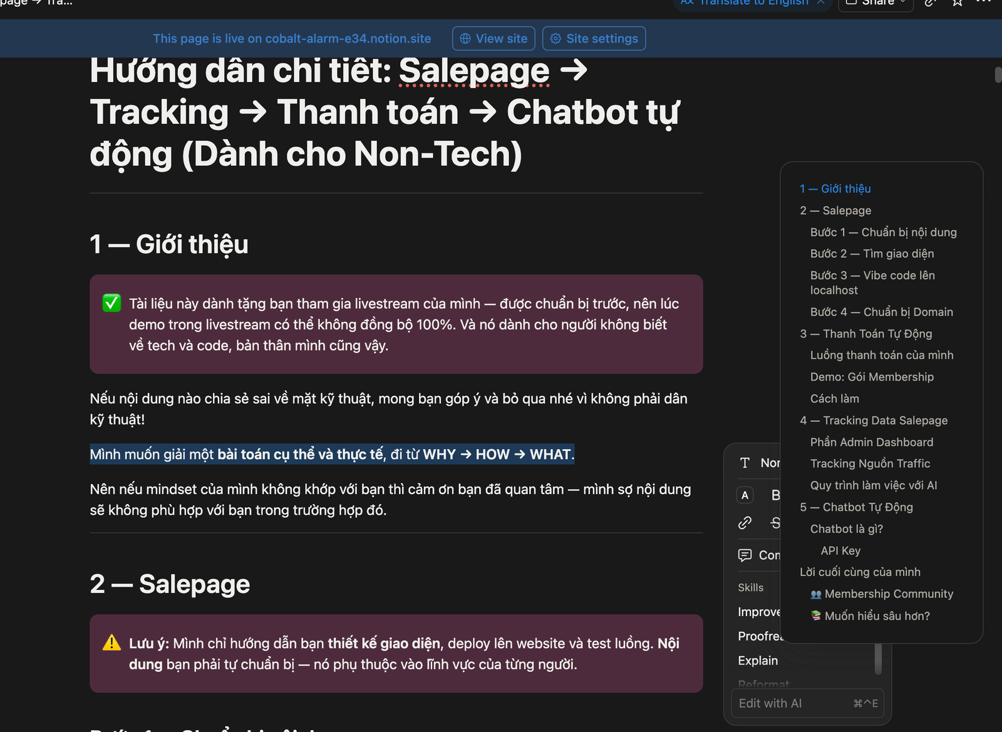Click the Edit with AI input field

tap(807, 703)
